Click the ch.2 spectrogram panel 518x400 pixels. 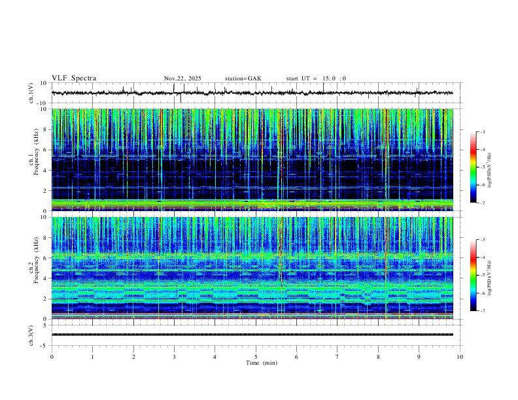[252, 268]
